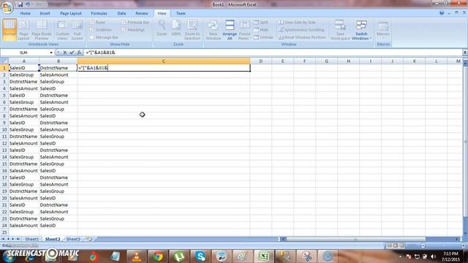Open the Home ribbon tab

pyautogui.click(x=26, y=13)
